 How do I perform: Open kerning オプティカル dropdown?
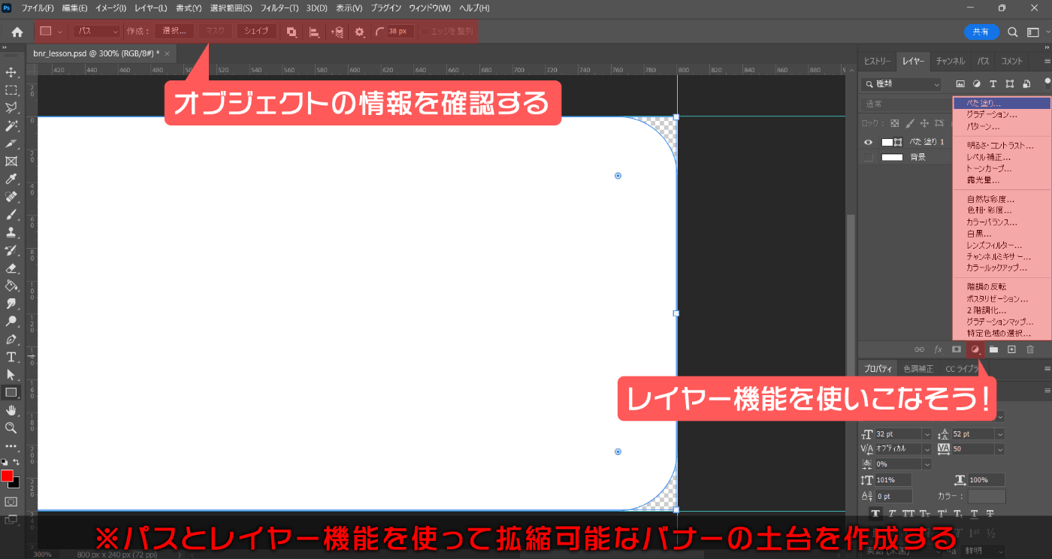pos(926,449)
